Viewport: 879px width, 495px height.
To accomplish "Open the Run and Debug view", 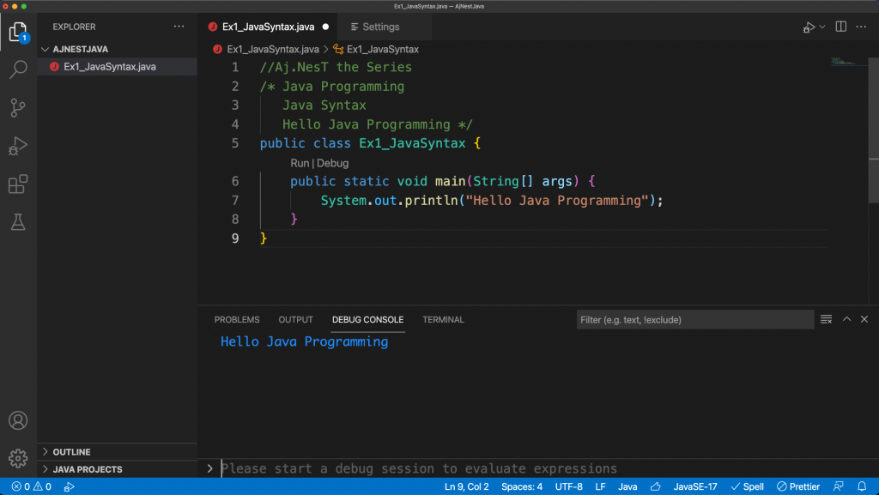I will (18, 146).
